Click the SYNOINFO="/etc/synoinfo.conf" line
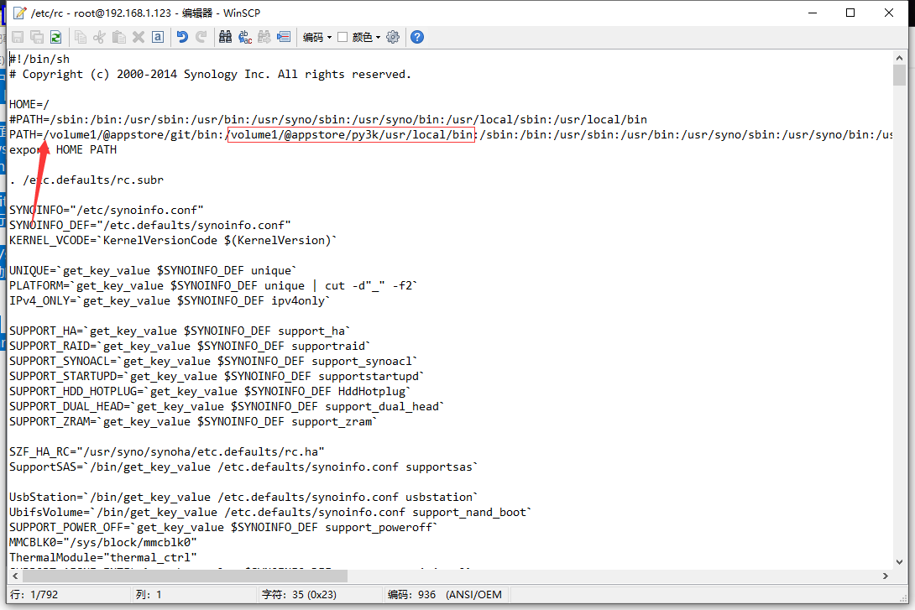 pos(107,210)
